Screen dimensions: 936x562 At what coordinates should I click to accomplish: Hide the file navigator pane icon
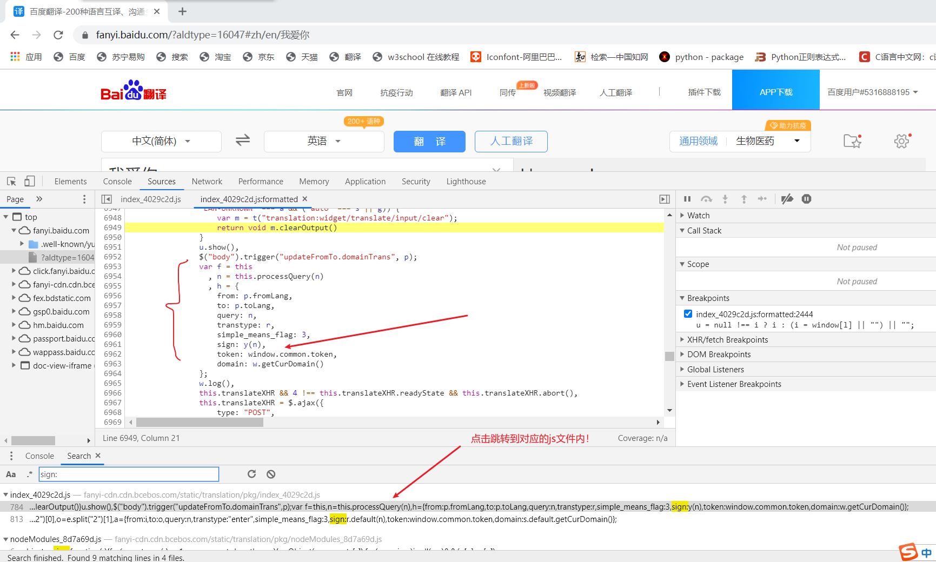107,199
